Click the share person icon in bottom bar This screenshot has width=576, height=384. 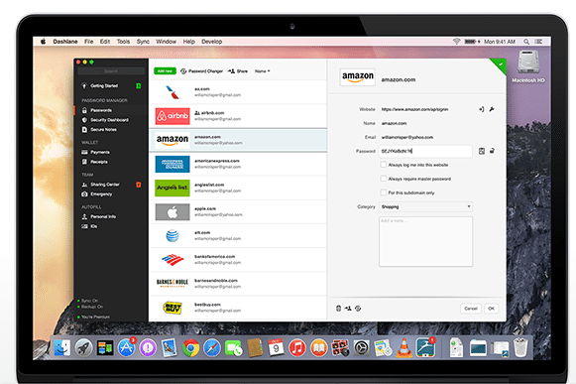click(348, 309)
